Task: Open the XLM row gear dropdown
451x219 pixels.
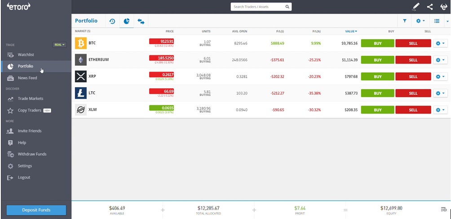Action: click(x=440, y=110)
